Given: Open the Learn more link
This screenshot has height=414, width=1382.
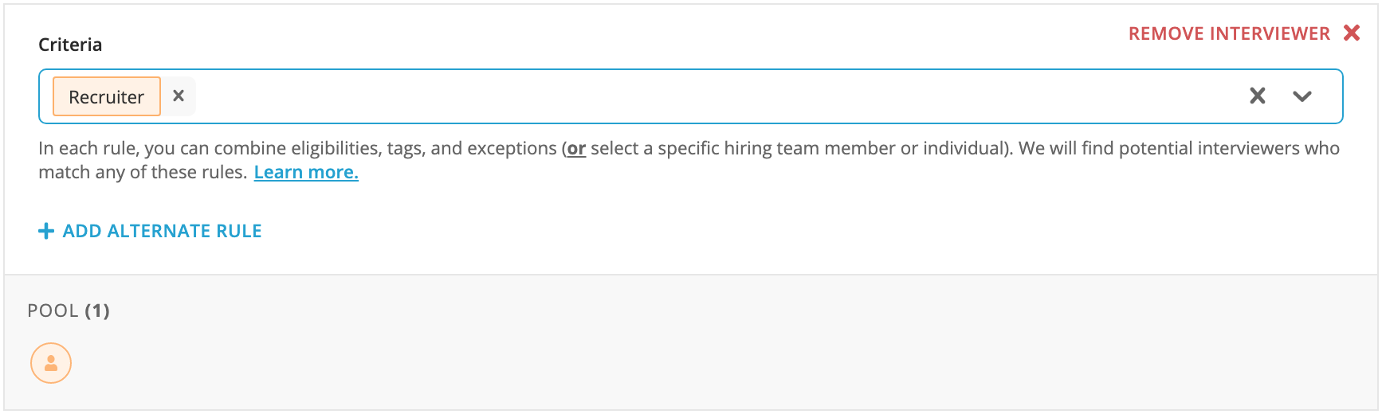Looking at the screenshot, I should tap(306, 172).
